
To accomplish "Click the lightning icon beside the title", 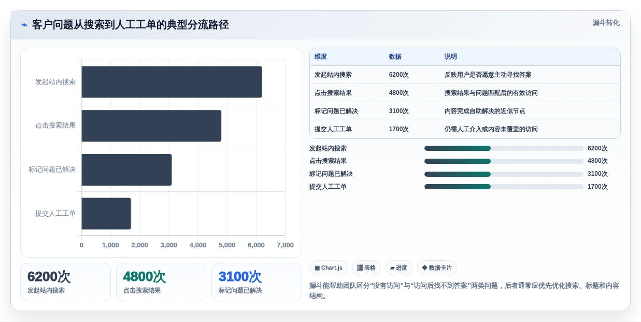I will [x=24, y=25].
